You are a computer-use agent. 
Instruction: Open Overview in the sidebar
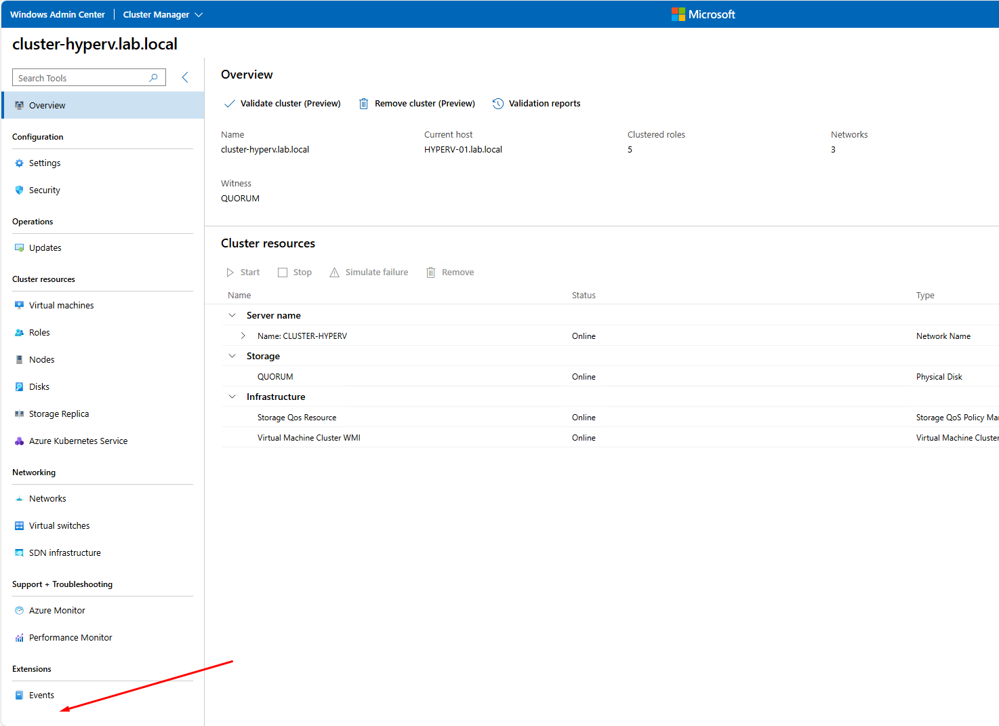click(x=102, y=105)
